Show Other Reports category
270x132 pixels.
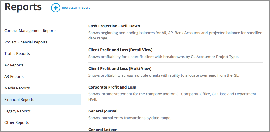pyautogui.click(x=17, y=123)
